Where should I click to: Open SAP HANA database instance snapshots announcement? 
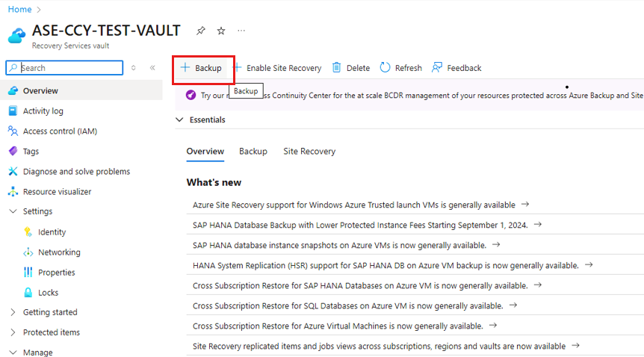[x=339, y=245]
